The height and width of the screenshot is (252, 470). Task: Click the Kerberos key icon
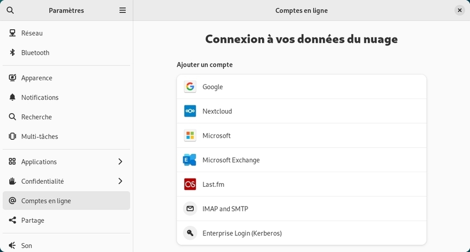coord(190,233)
